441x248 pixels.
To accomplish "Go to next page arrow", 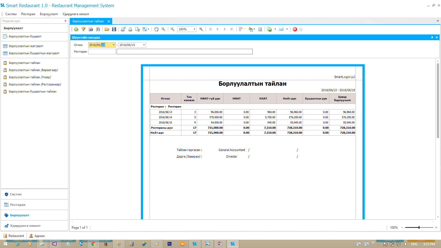I will pos(225,29).
